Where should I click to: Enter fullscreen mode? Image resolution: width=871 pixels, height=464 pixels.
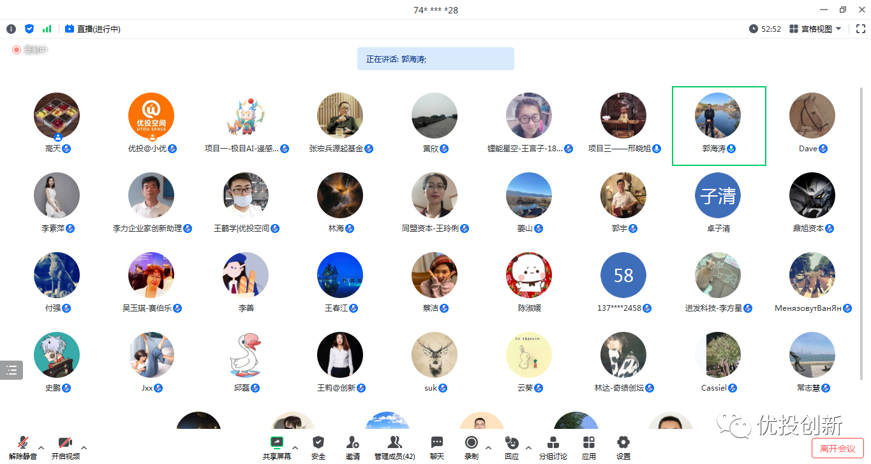(x=860, y=28)
